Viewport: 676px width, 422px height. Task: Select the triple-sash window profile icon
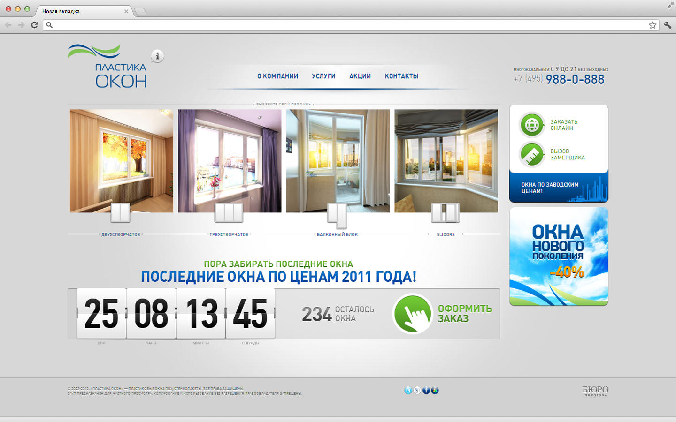[229, 213]
